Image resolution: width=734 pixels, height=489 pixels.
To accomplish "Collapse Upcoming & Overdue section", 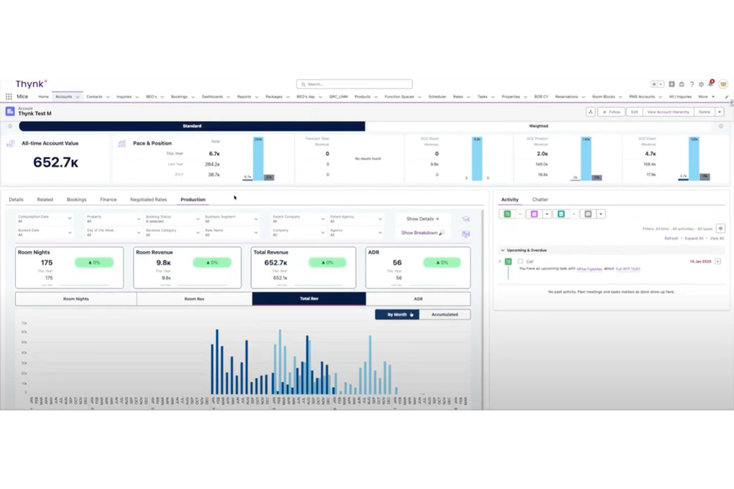I will click(x=502, y=250).
